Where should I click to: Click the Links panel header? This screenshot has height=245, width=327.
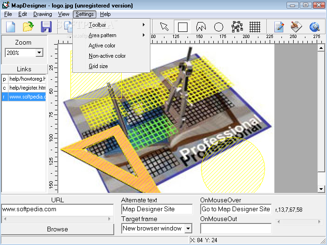[x=24, y=69]
